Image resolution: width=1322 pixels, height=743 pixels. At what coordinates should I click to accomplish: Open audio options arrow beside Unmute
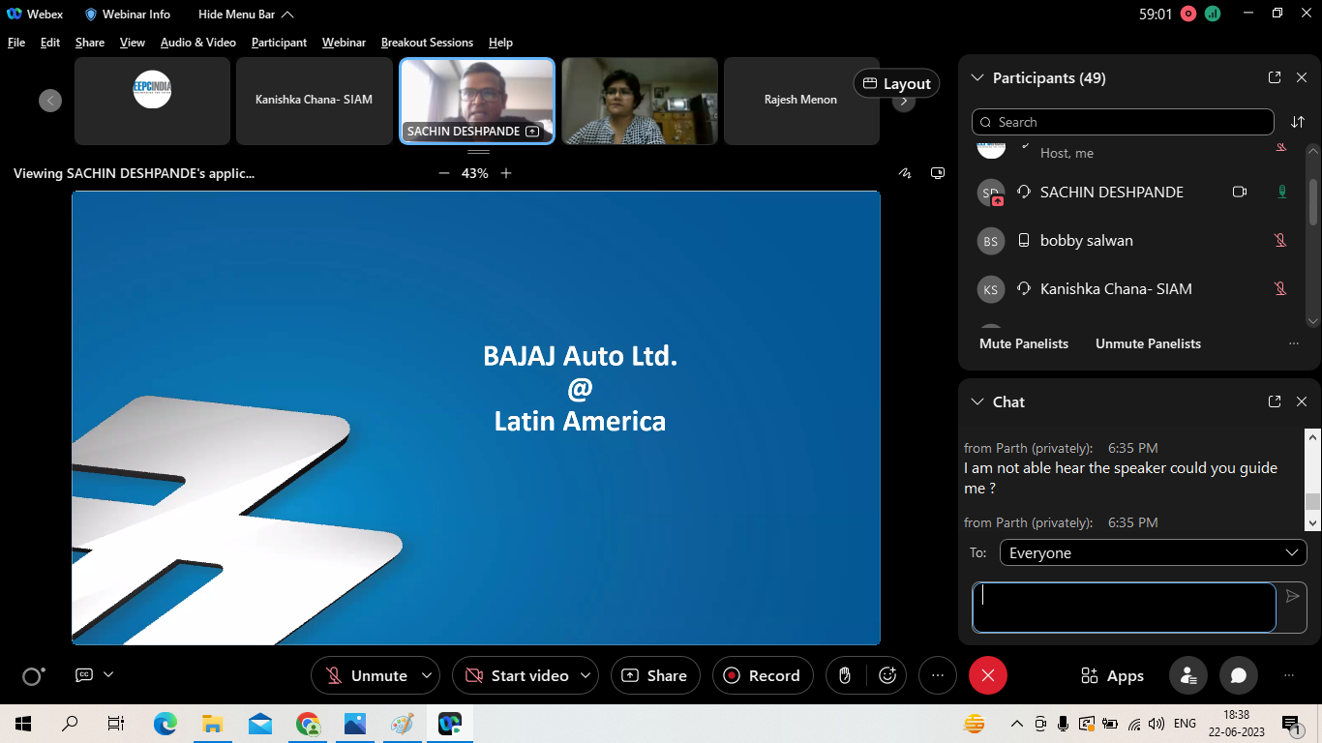(x=427, y=675)
